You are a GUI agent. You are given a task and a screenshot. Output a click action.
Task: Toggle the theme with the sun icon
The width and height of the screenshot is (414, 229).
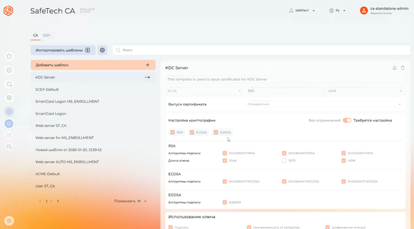pos(9,221)
